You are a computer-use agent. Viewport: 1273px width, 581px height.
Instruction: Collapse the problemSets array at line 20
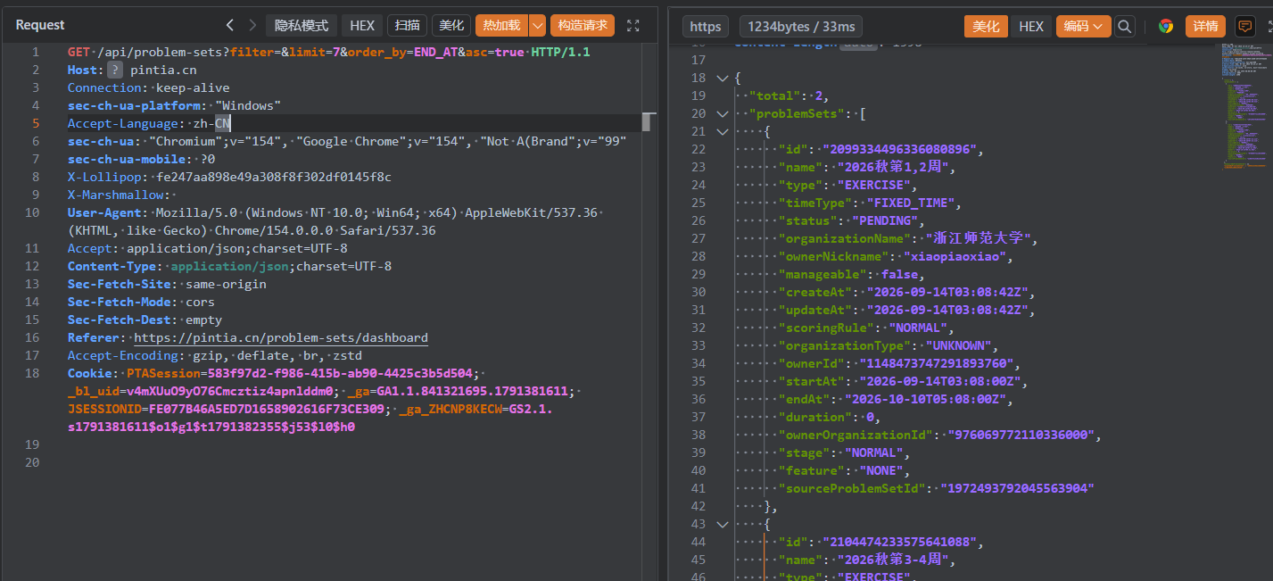(723, 113)
